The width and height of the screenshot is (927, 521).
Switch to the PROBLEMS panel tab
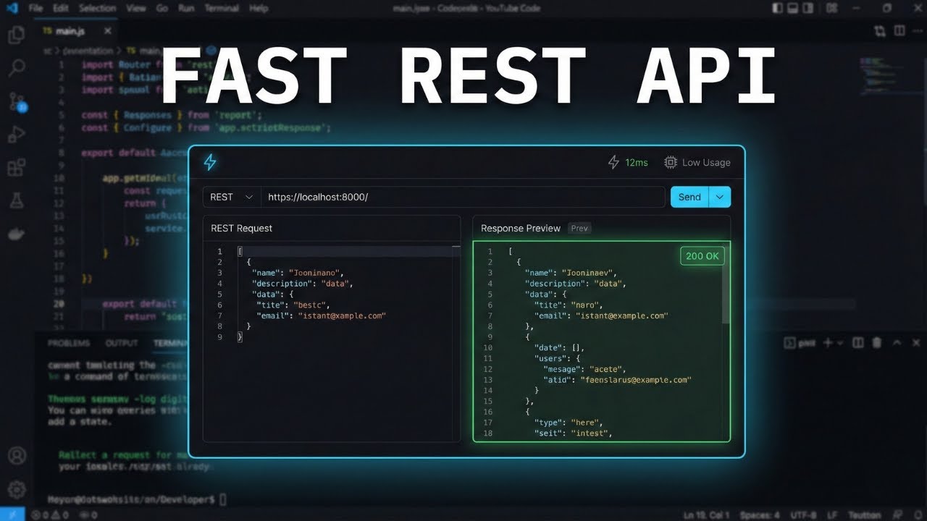pyautogui.click(x=69, y=343)
